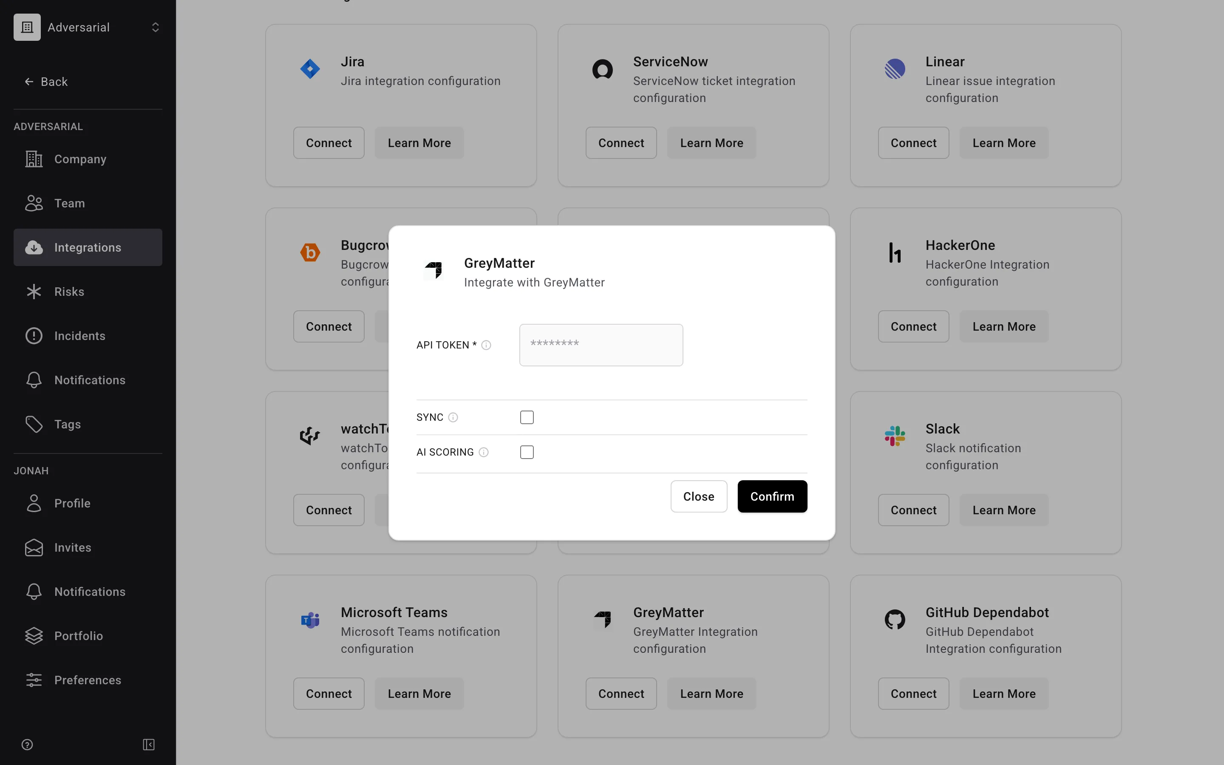Screen dimensions: 1224x765
Task: Click the Jira logo icon
Action: coord(310,69)
